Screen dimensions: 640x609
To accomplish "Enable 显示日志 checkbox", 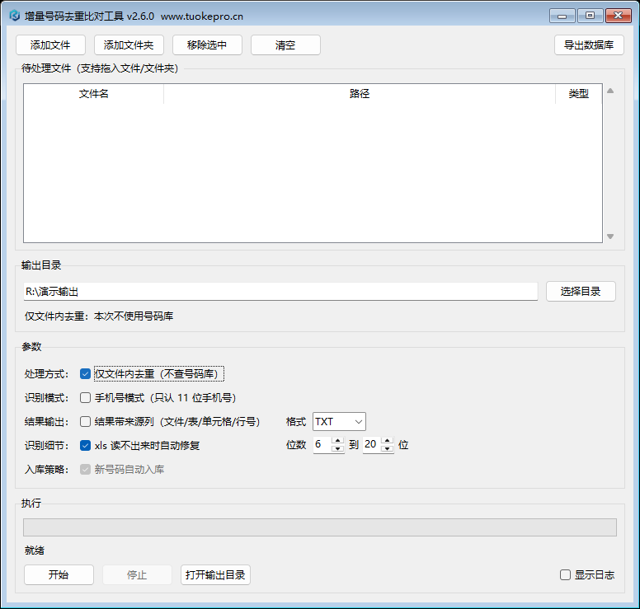I will (x=565, y=574).
